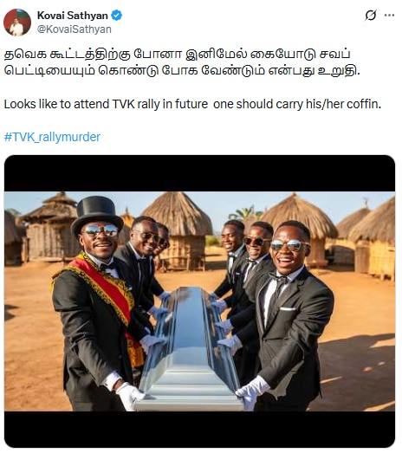Open the three-dot More options menu
This screenshot has height=453, width=402.
389,16
